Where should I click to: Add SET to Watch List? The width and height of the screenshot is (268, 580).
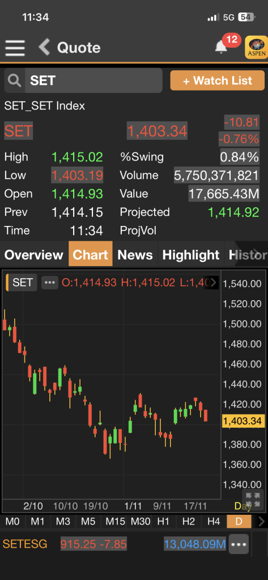(217, 80)
